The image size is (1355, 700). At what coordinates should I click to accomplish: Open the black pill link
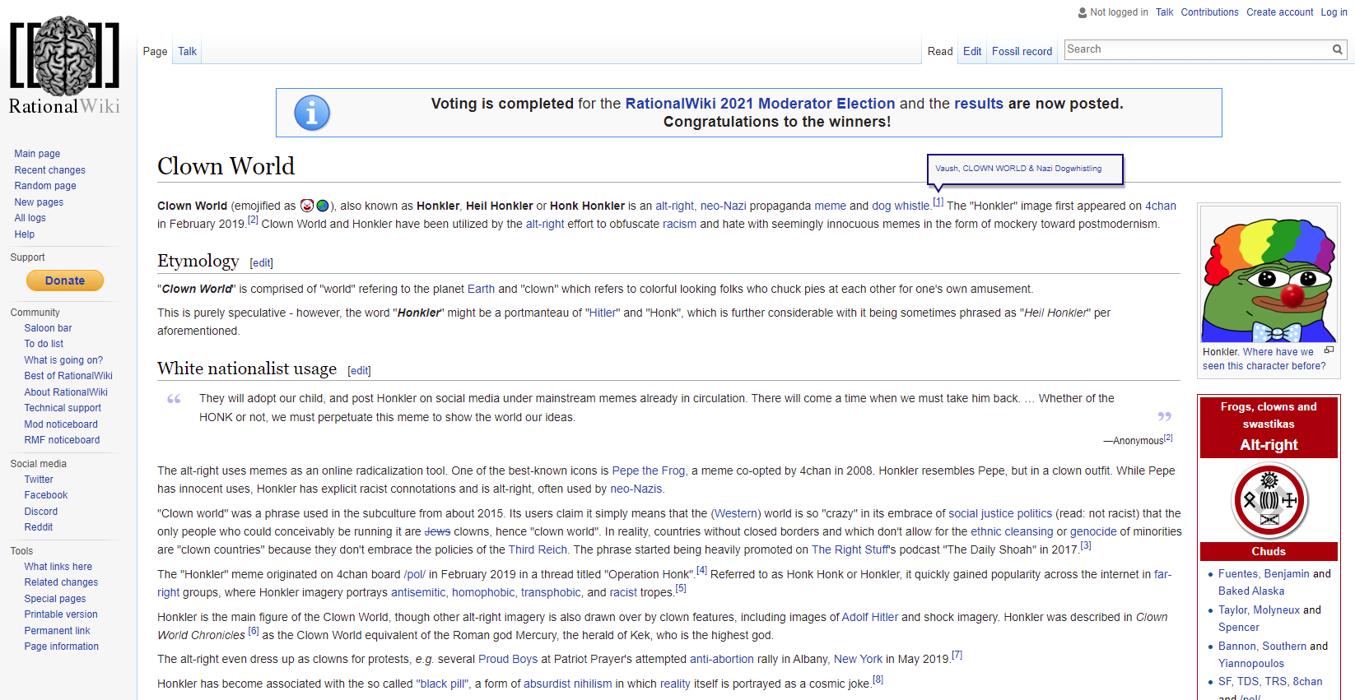[x=445, y=684]
